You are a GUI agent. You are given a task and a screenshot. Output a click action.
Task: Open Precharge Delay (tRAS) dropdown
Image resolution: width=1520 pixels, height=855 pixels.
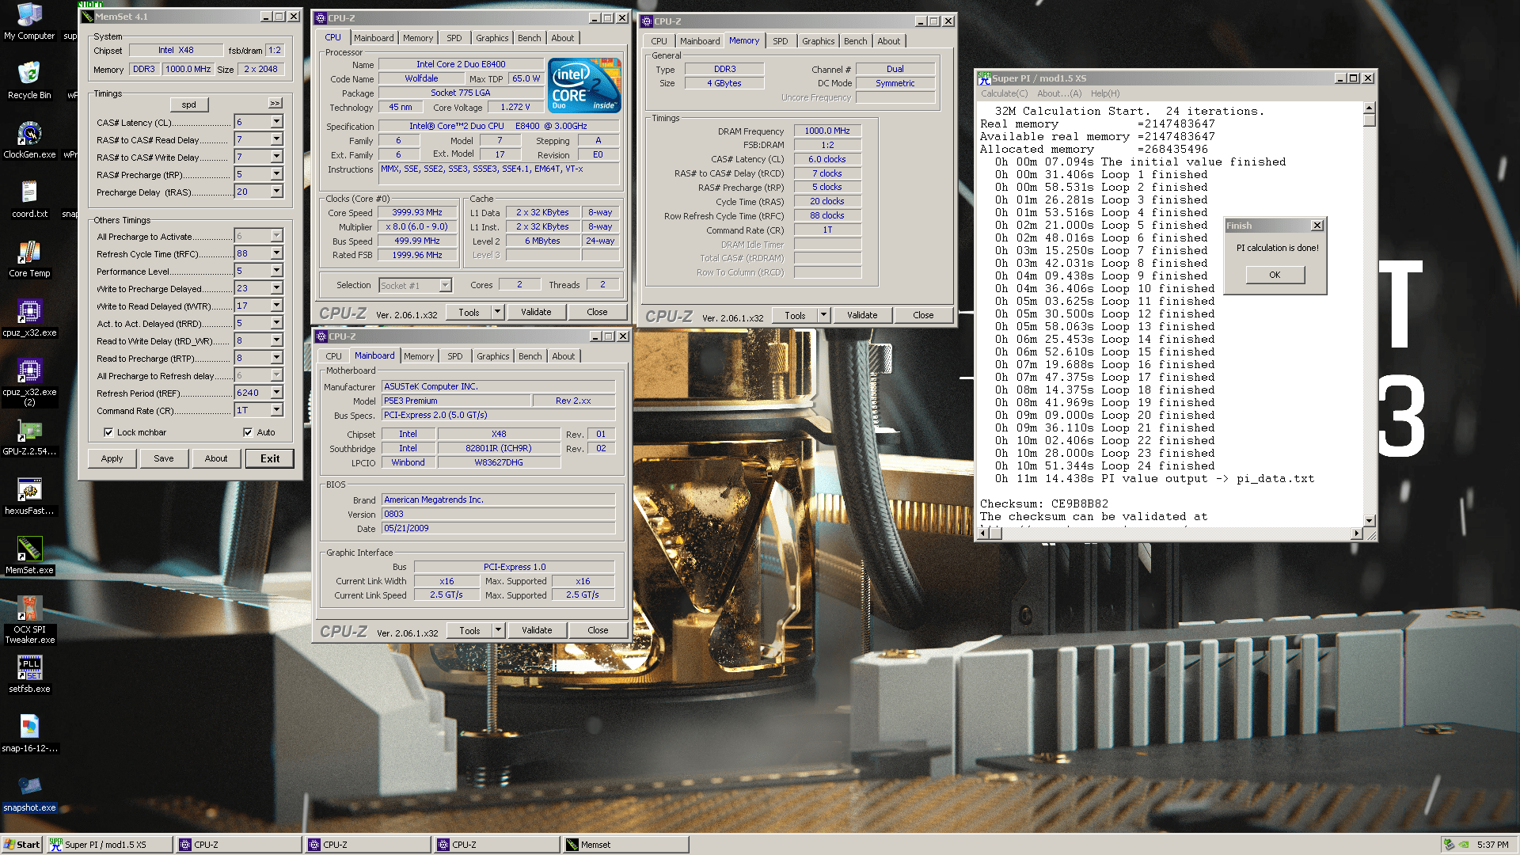277,192
